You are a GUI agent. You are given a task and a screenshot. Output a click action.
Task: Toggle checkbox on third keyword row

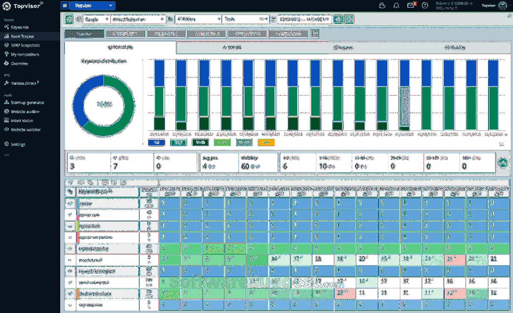70,226
